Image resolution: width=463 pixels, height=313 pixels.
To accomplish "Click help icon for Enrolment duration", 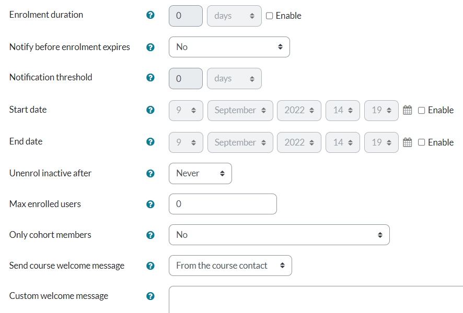I will click(151, 15).
